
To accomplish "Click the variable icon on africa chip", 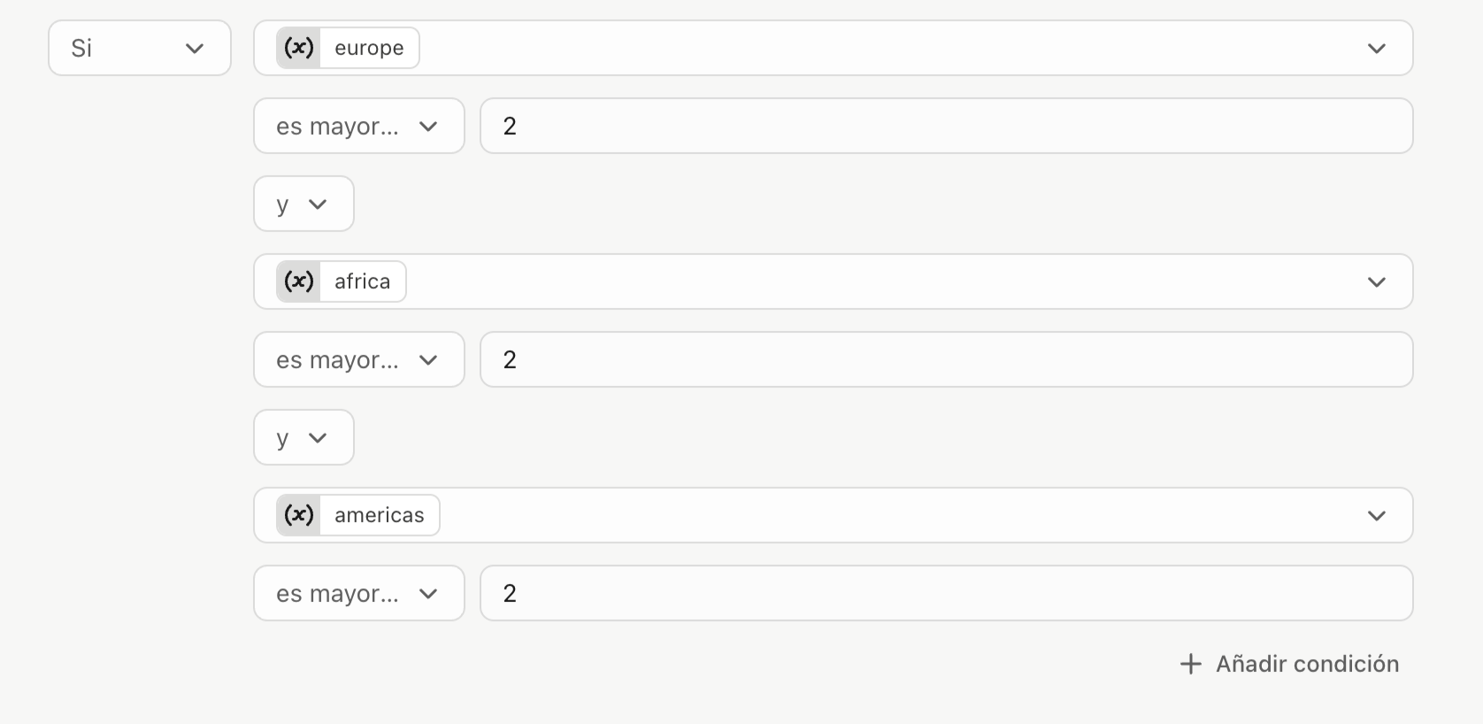I will point(298,281).
